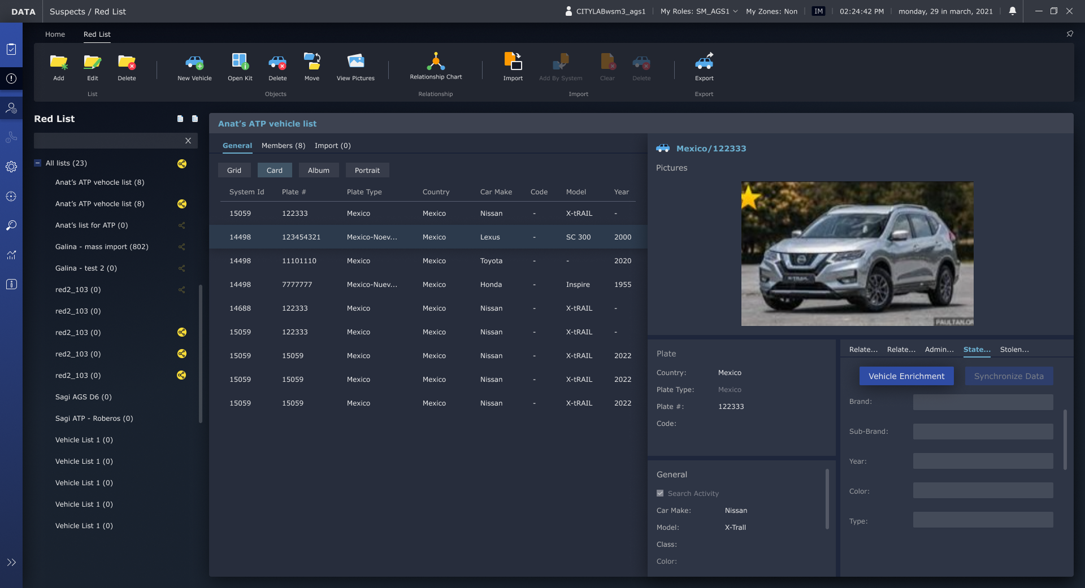Screen dimensions: 1085x588
Task: Toggle the Search Activity checkbox
Action: [x=660, y=493]
